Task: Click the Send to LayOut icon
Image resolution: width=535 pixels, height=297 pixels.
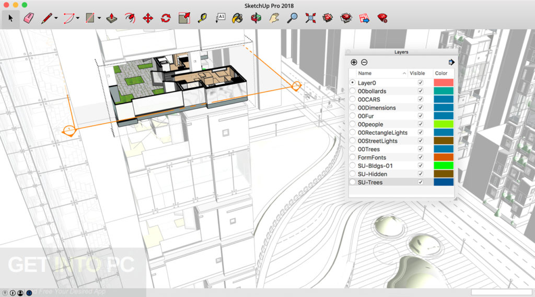Action: click(364, 18)
